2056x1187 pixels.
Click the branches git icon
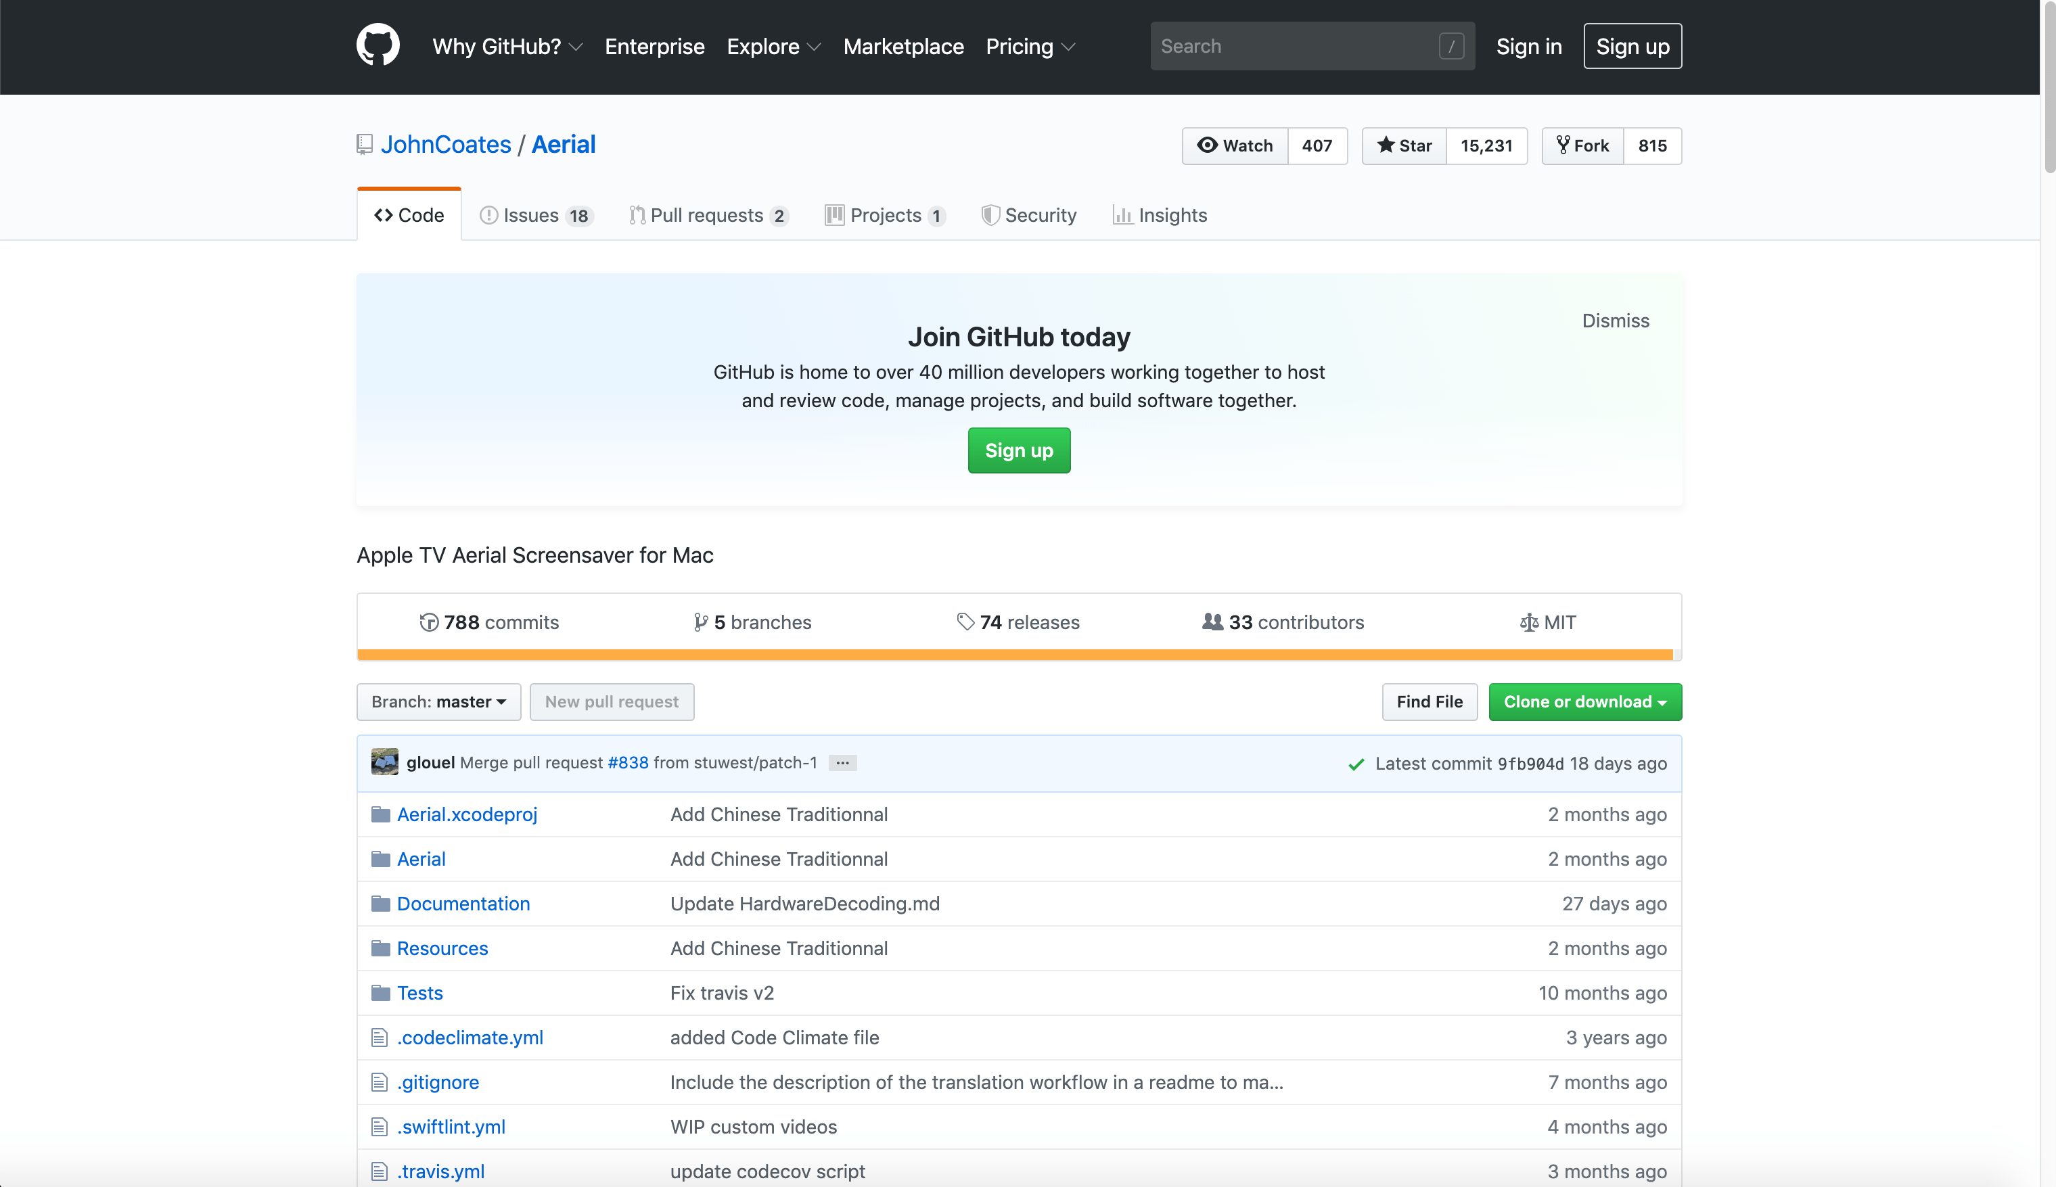[x=700, y=623]
